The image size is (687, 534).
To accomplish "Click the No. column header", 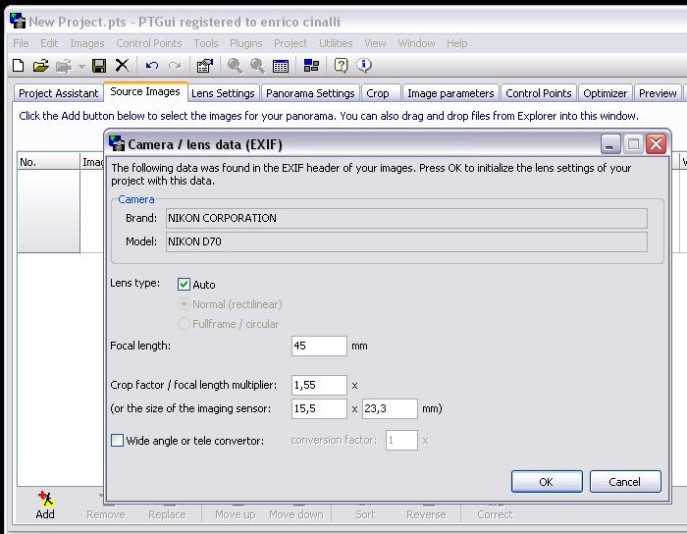I will click(x=48, y=162).
